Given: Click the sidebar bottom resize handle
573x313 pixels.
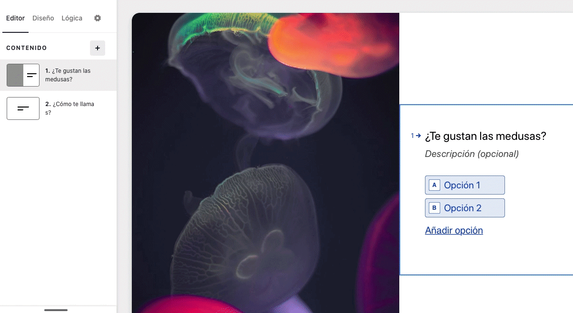Looking at the screenshot, I should pos(56,310).
